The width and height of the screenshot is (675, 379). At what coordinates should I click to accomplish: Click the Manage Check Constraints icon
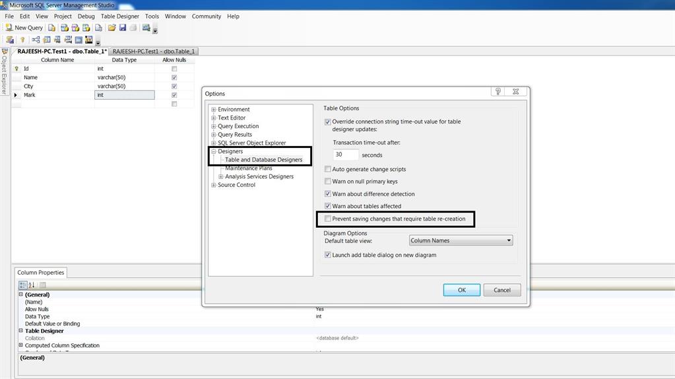click(x=79, y=40)
